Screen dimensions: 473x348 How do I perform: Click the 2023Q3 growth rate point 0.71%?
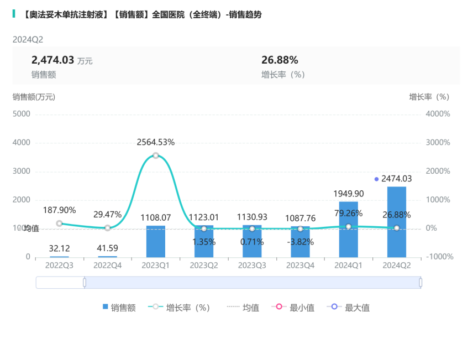[252, 228]
